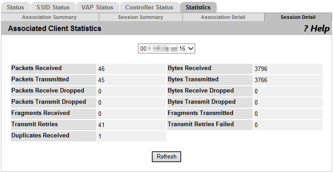
Task: Open the Help link
Action: (x=316, y=29)
